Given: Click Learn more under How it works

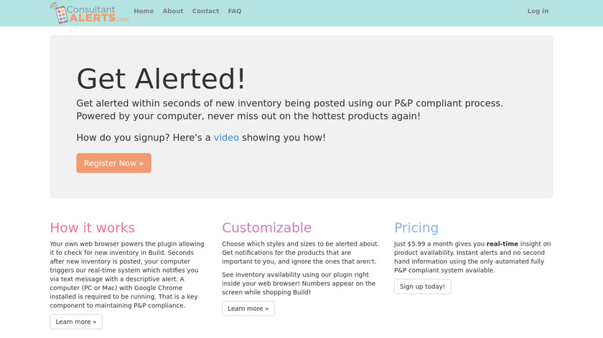Looking at the screenshot, I should [x=76, y=322].
